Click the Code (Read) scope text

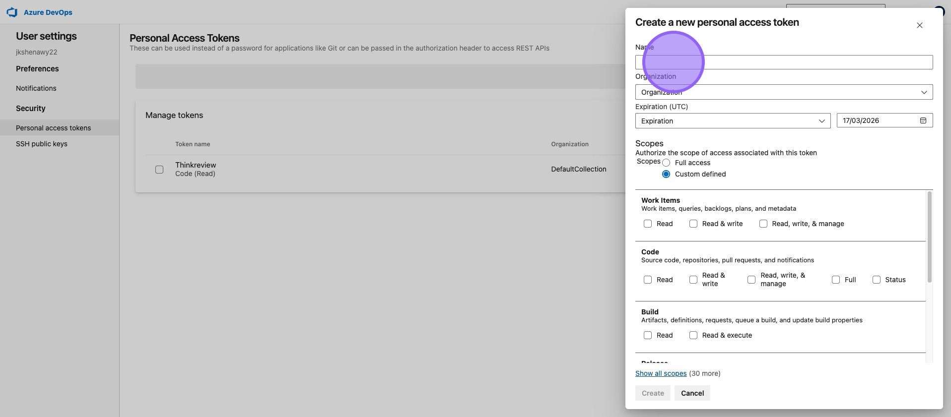coord(195,174)
